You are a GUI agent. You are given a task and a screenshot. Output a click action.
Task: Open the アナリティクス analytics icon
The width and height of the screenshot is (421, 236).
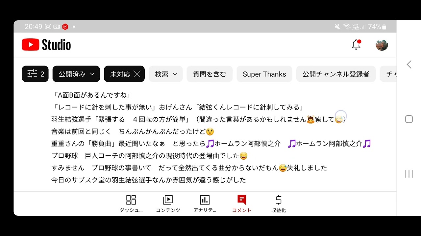point(205,204)
